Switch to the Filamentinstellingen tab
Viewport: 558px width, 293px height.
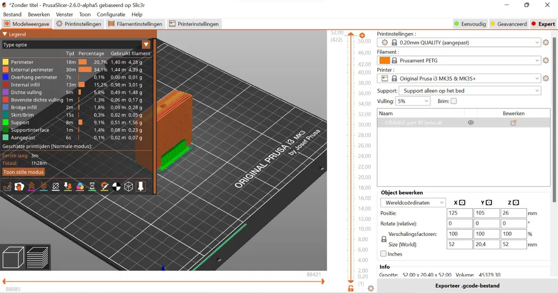(x=135, y=24)
